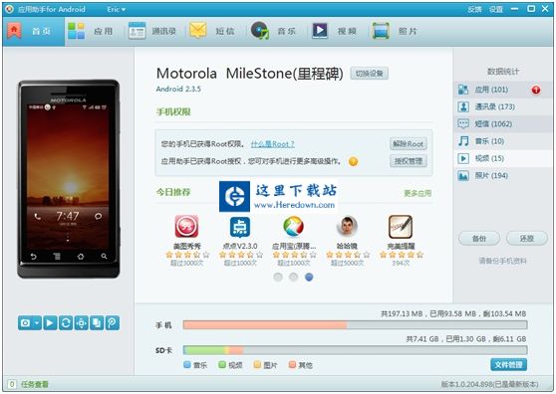Screen dimensions: 556x394
Task: Select the first recommendation page dot
Action: coord(278,277)
